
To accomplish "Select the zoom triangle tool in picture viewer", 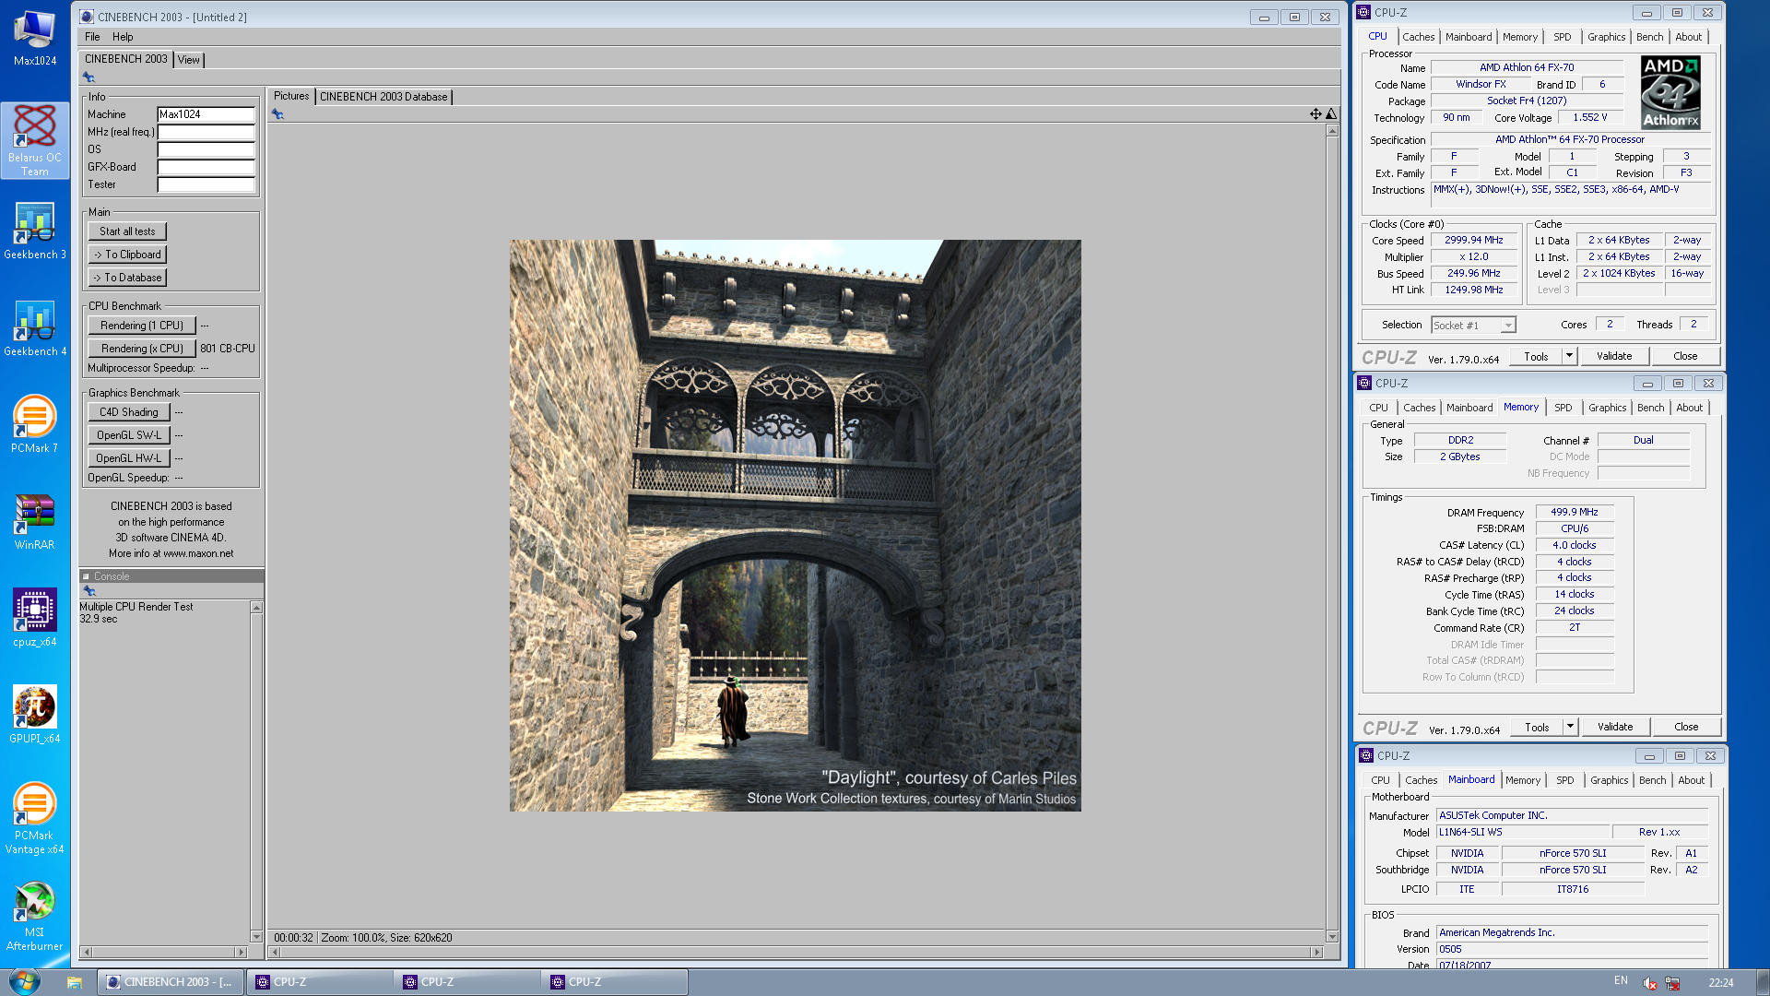I will (x=1331, y=114).
